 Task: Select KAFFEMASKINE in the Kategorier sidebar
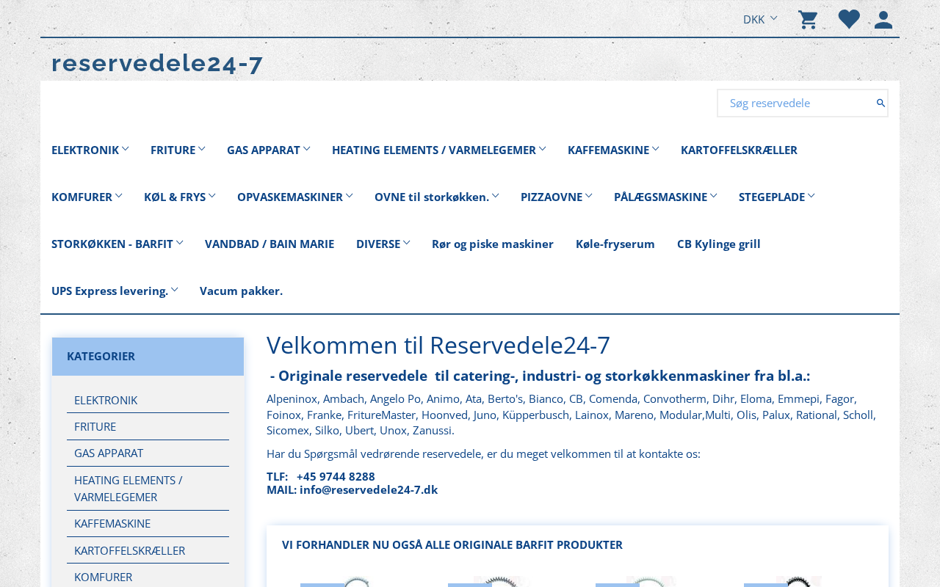148,523
